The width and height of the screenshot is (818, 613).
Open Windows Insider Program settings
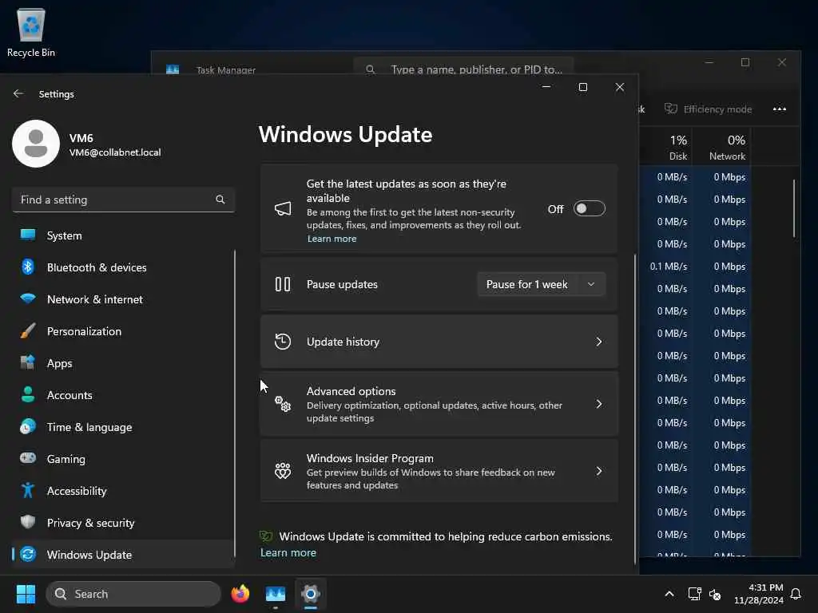[439, 471]
